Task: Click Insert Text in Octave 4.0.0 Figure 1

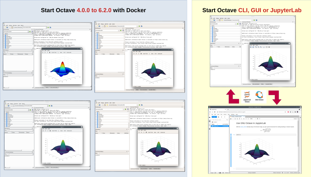Action: coord(54,52)
